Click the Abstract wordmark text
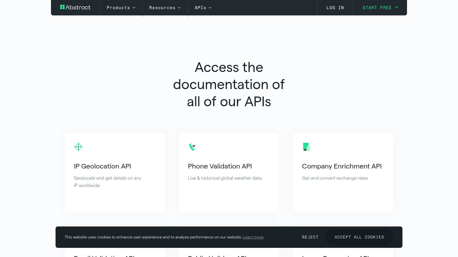Viewport: 458px width, 257px height. coord(78,7)
